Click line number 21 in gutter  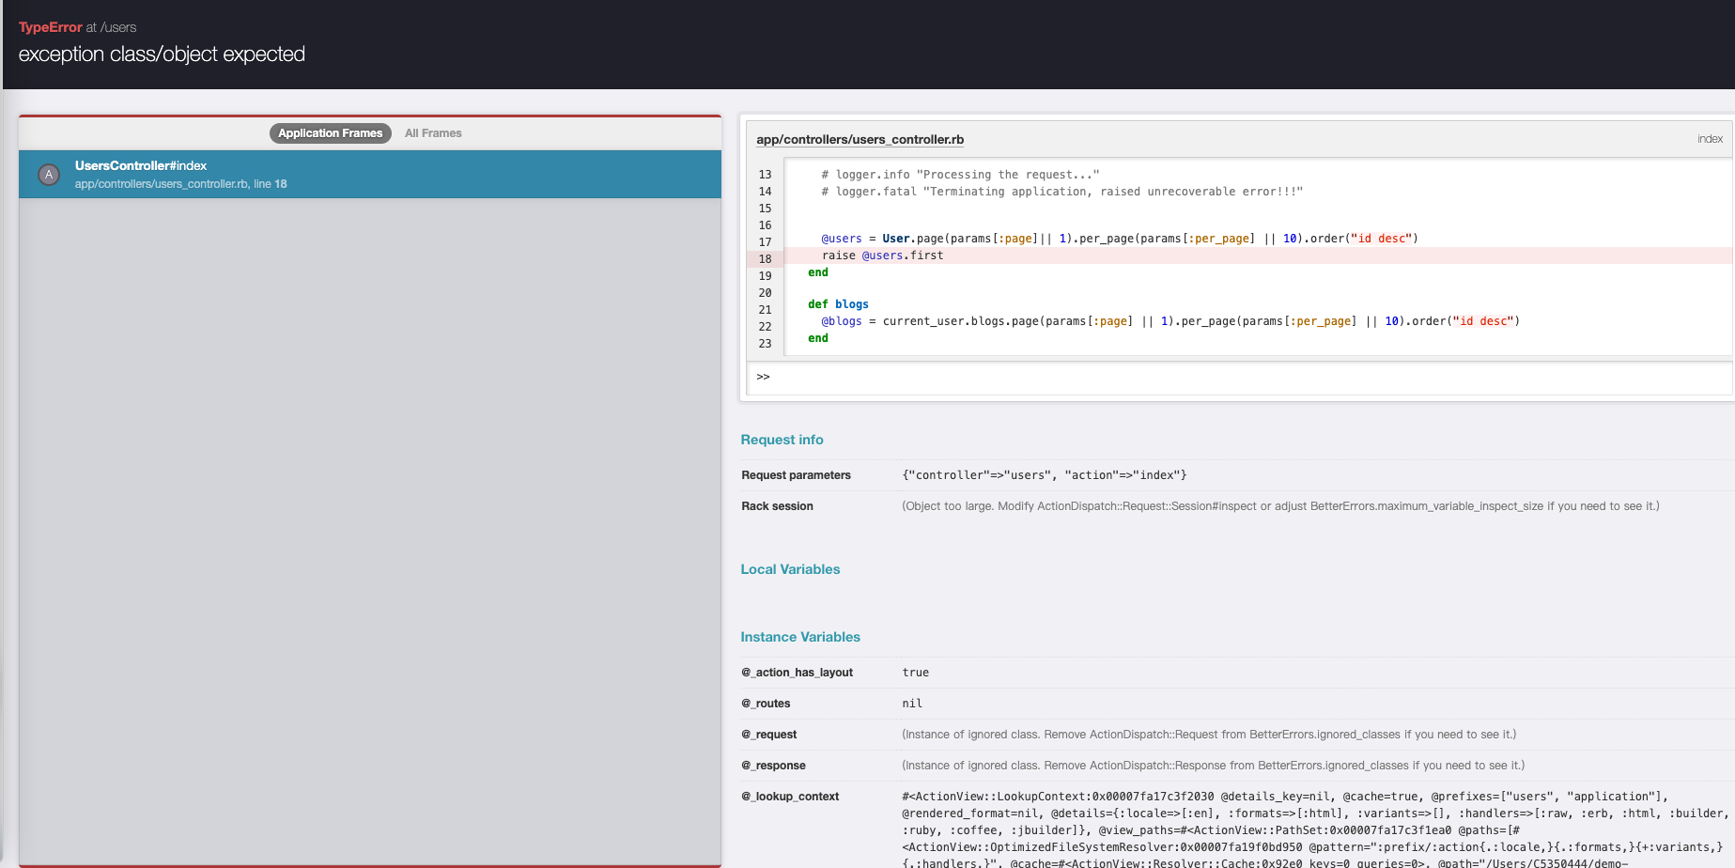point(765,310)
